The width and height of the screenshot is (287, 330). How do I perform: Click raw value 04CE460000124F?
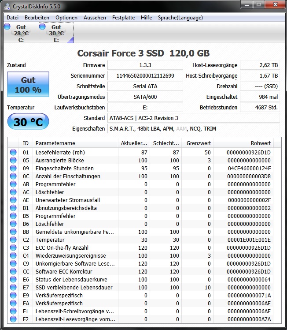click(x=249, y=168)
